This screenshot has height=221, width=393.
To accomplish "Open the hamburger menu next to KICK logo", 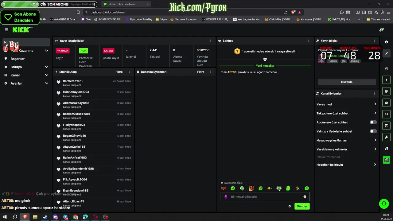I will 6,30.
